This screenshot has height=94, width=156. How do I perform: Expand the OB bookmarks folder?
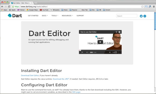point(99,10)
